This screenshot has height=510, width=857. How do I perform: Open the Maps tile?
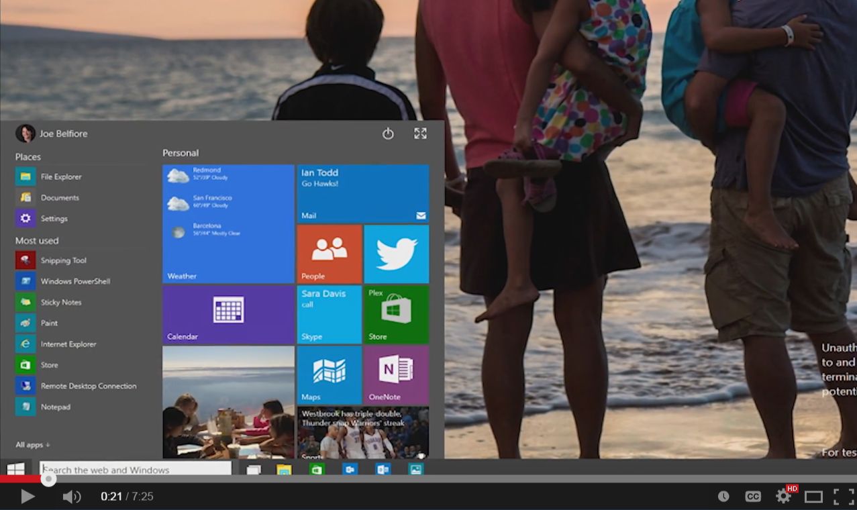click(x=329, y=372)
